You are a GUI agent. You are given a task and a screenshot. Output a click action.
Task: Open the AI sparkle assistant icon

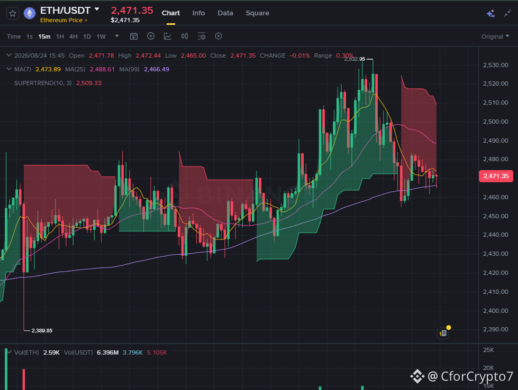[x=490, y=14]
